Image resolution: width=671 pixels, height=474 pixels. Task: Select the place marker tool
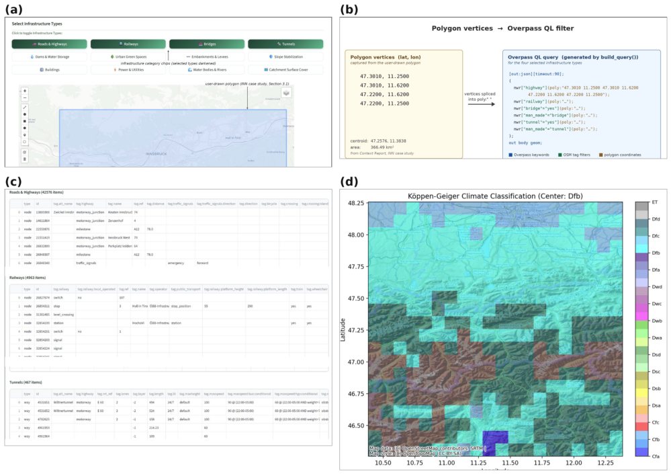(x=25, y=135)
